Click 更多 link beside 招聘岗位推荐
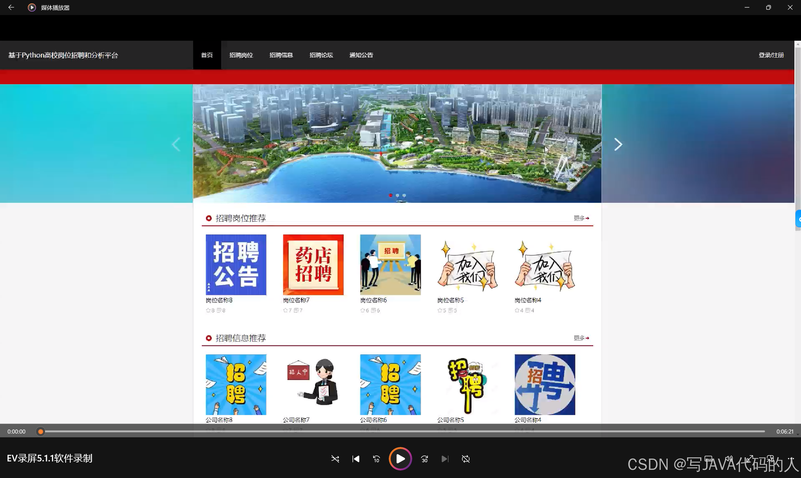This screenshot has width=801, height=478. pos(581,218)
